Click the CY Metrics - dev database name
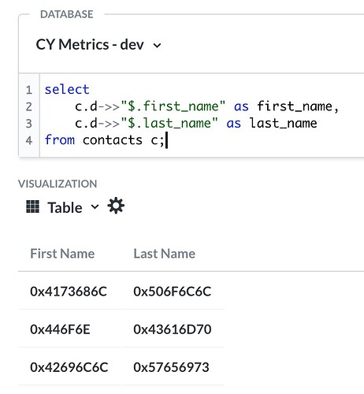 click(90, 45)
